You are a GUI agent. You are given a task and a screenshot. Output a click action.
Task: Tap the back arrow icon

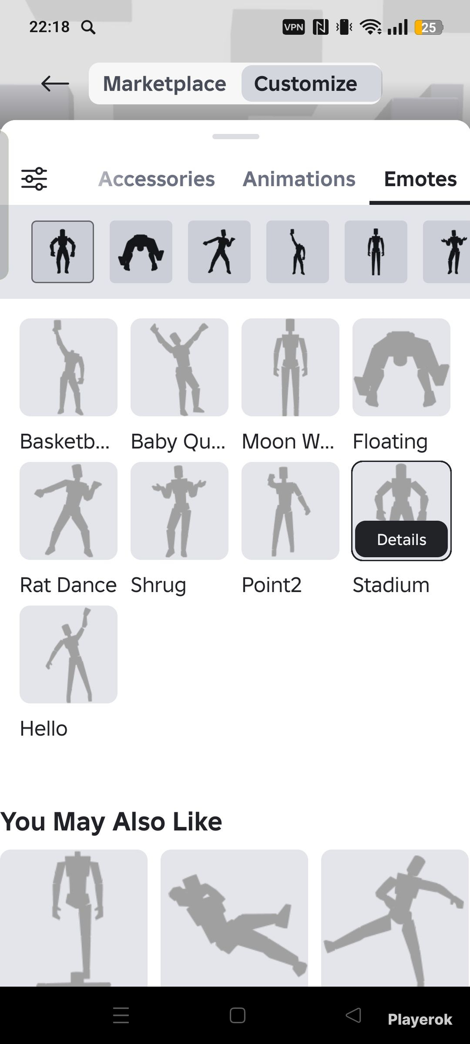(x=55, y=84)
